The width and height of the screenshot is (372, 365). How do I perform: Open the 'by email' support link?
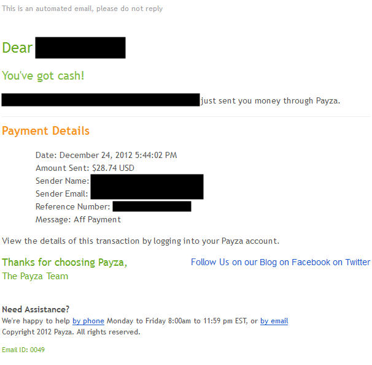pos(274,321)
